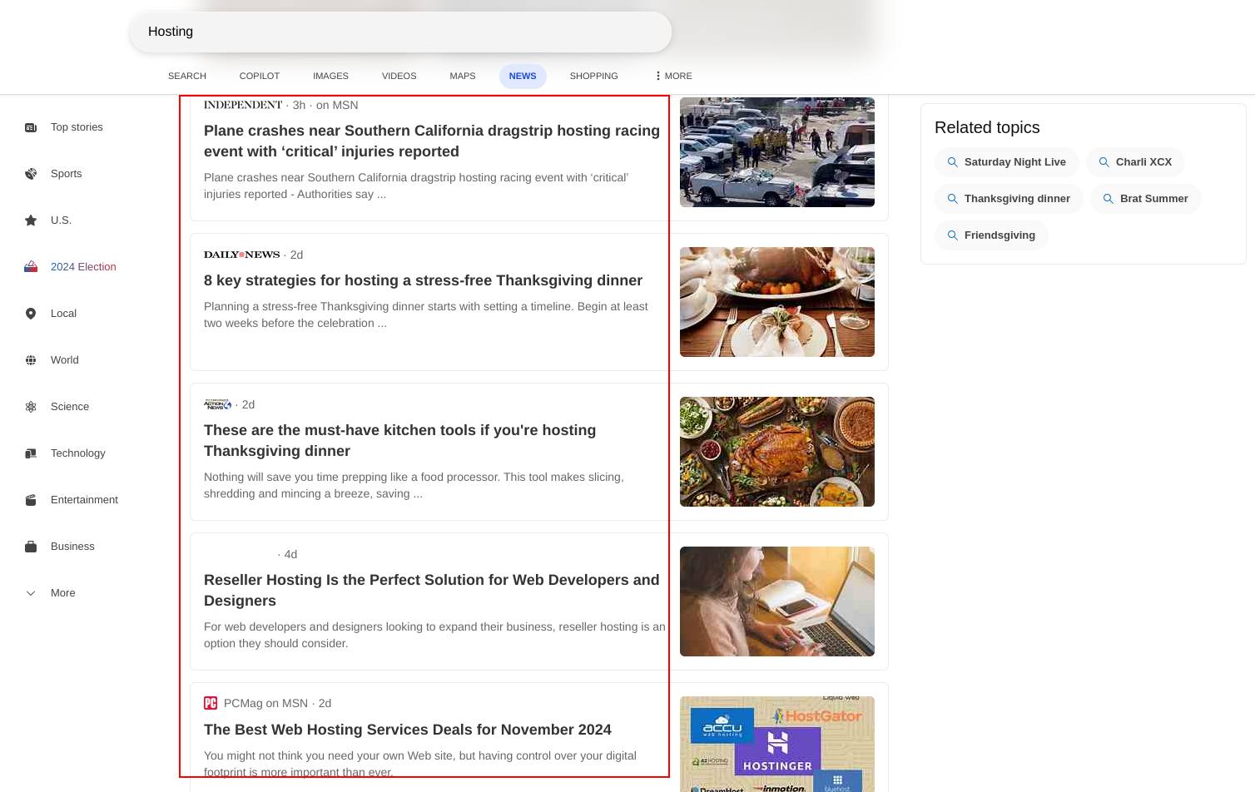Click search icon in Brat Summer chip
Image resolution: width=1255 pixels, height=792 pixels.
(x=1108, y=199)
